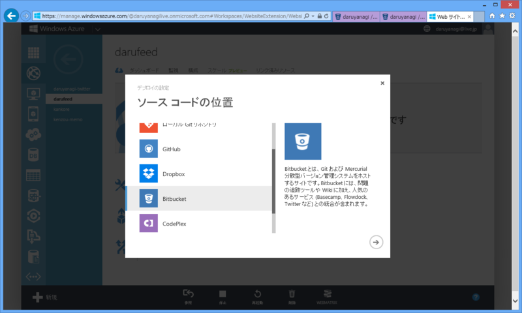Image resolution: width=522 pixels, height=313 pixels.
Task: Pick the purple CodePlex icon
Action: click(x=149, y=223)
